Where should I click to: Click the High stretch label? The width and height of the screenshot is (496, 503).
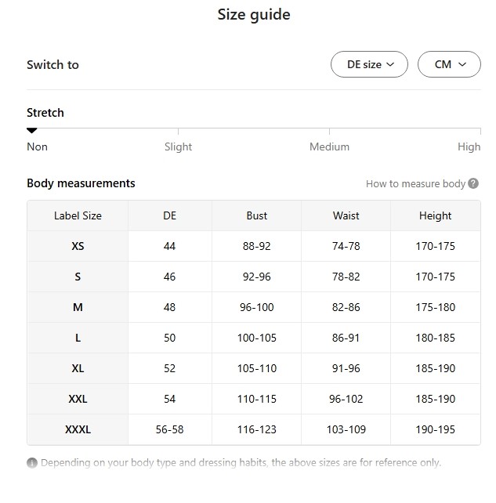[x=469, y=147]
